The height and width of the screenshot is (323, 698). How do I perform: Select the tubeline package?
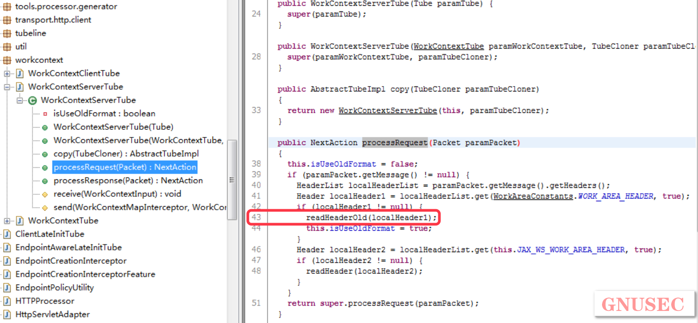click(x=30, y=33)
